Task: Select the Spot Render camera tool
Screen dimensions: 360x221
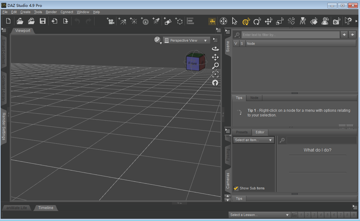Action: coord(336,21)
